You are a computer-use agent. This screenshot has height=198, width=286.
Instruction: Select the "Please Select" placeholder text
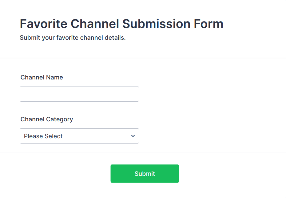point(43,136)
